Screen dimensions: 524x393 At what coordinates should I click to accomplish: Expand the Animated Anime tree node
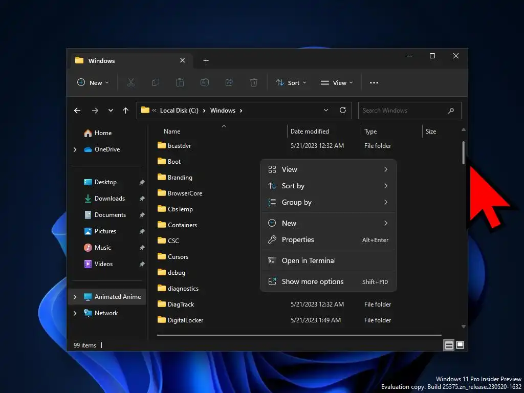click(x=75, y=297)
